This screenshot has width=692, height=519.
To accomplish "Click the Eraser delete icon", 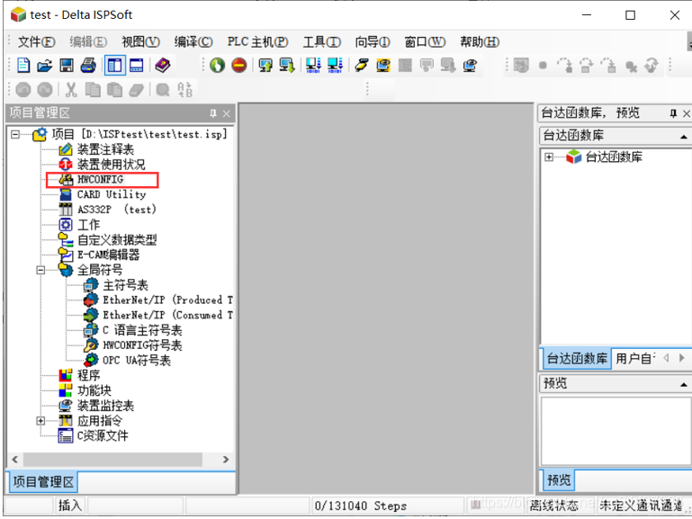I will (137, 90).
